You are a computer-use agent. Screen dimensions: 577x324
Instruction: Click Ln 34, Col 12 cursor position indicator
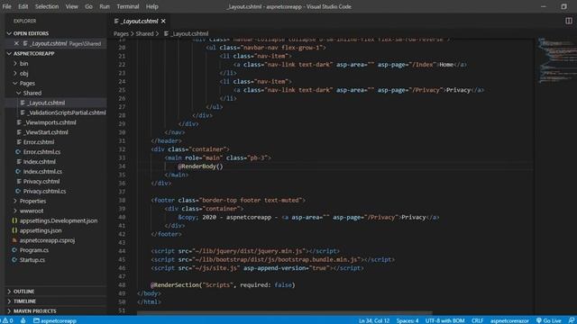(374, 320)
